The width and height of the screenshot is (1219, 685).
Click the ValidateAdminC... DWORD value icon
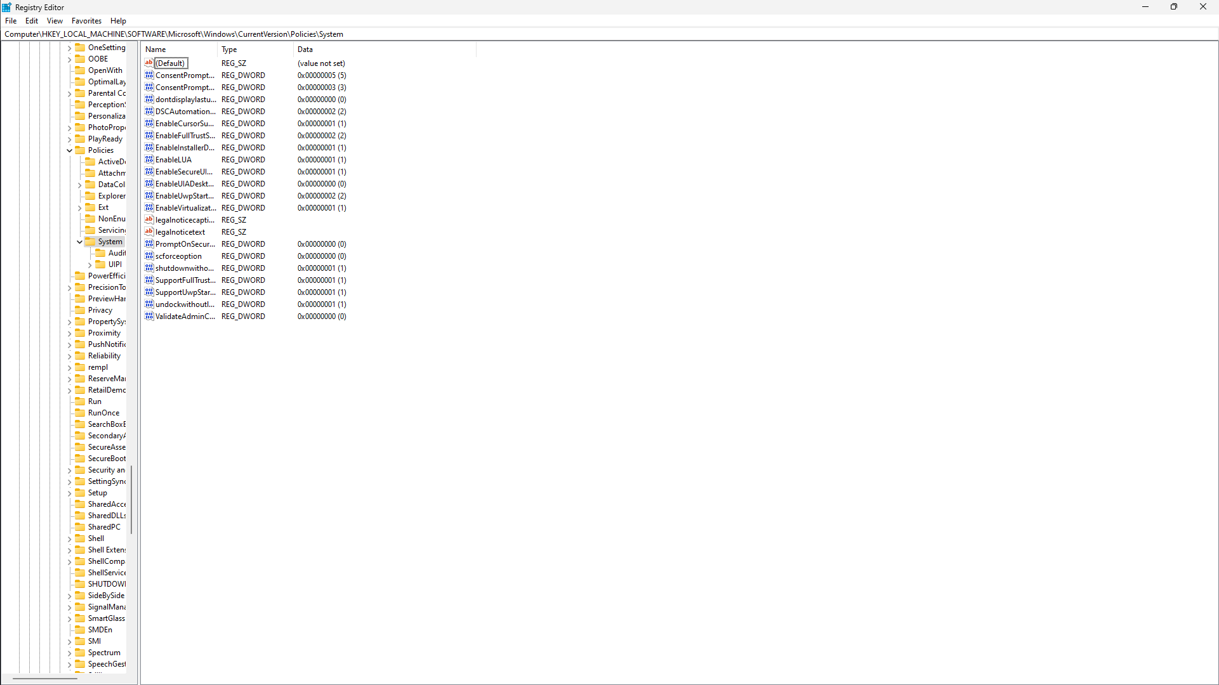pyautogui.click(x=149, y=316)
